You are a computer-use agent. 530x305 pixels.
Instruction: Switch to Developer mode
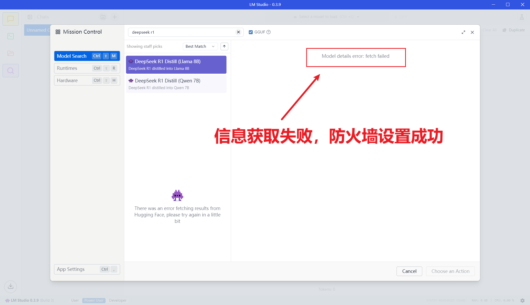click(x=118, y=300)
